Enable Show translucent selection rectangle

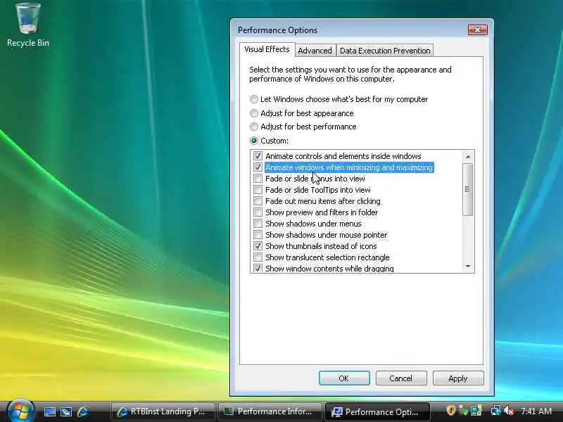tap(258, 257)
